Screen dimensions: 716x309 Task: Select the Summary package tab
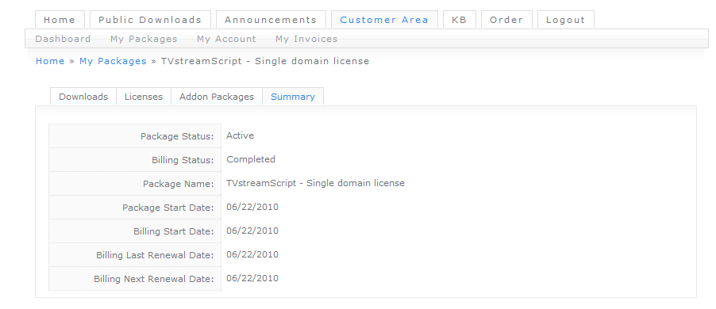pos(293,97)
